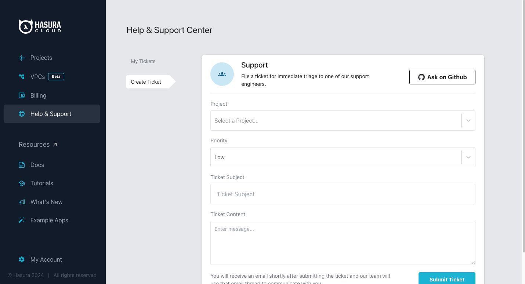Click the Tutorials cube icon
Viewport: 525px width, 284px height.
click(x=21, y=183)
